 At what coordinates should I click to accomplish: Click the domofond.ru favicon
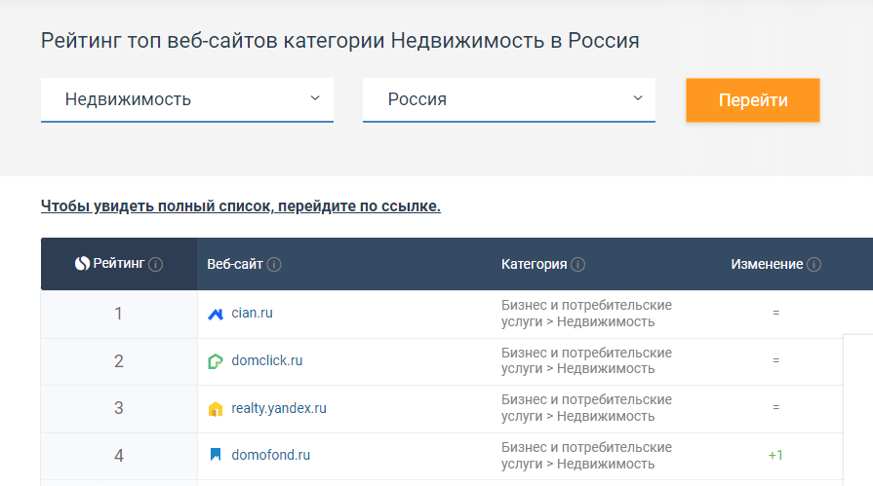(216, 455)
